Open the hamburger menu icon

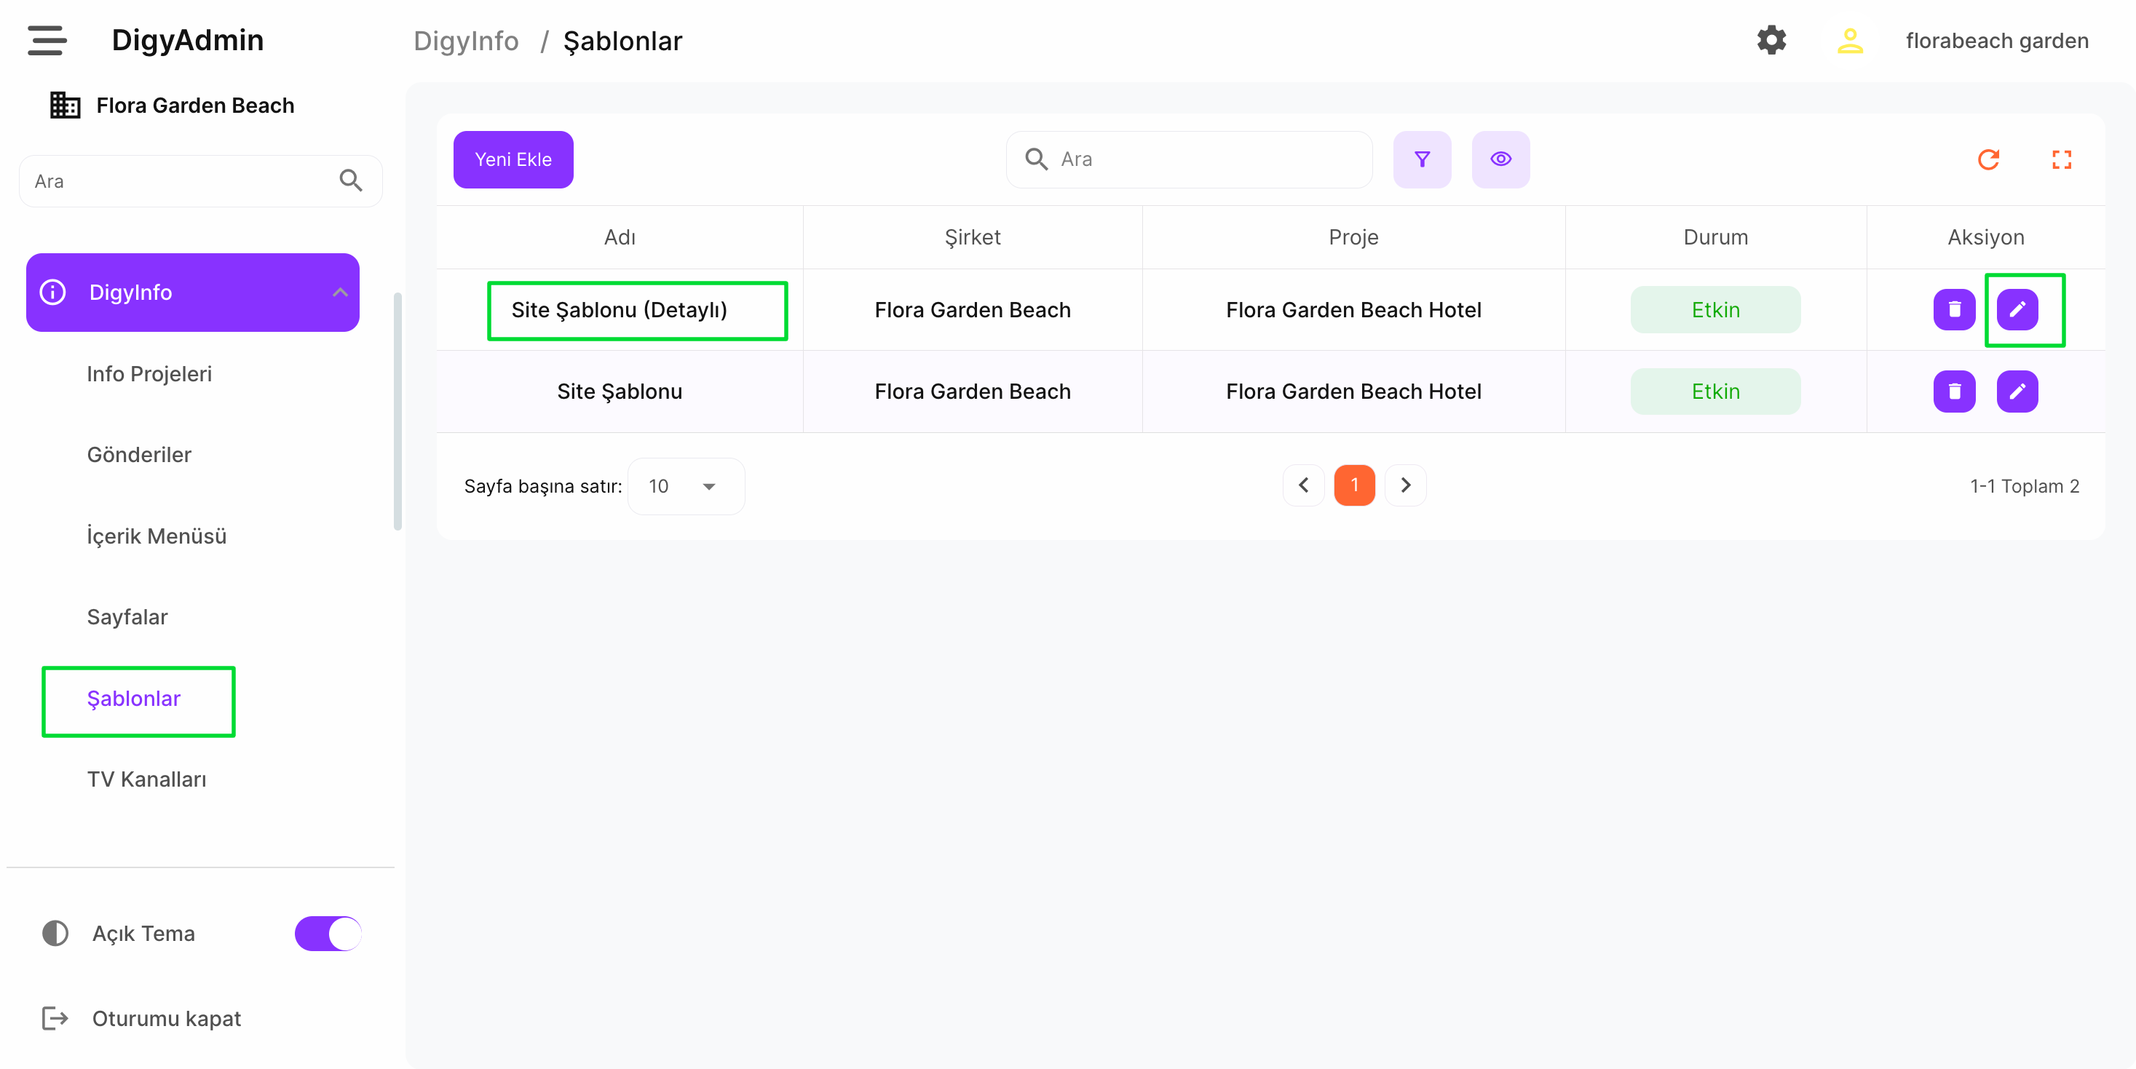click(x=47, y=40)
